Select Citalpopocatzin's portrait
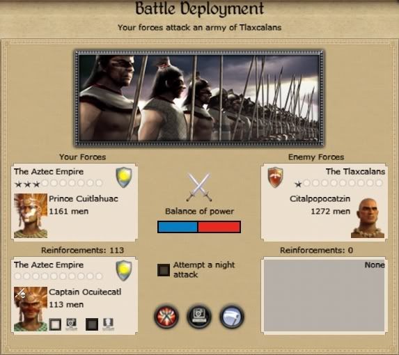Screen dimensions: 399x355 [x=368, y=218]
